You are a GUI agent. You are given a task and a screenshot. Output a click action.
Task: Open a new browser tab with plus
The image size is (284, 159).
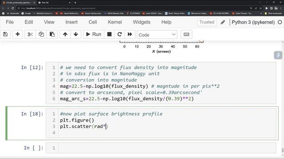pyautogui.click(x=75, y=3)
